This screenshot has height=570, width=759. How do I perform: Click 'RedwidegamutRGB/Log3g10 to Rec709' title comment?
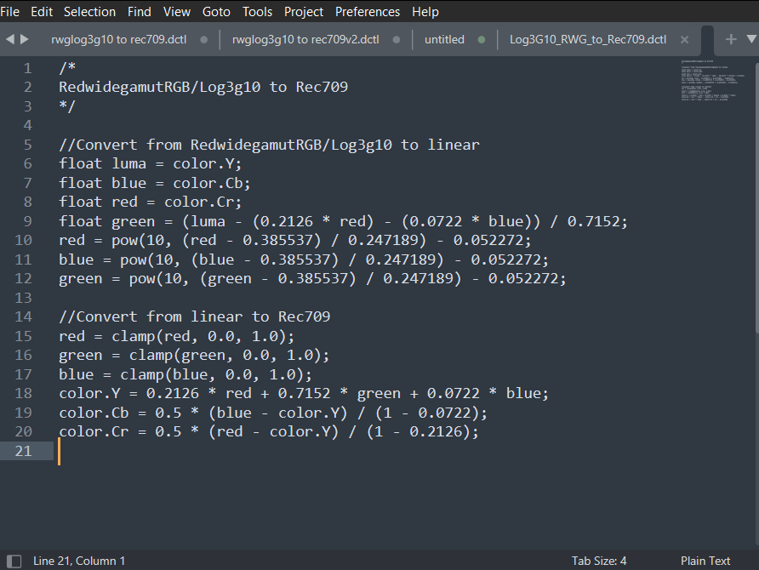pos(203,87)
